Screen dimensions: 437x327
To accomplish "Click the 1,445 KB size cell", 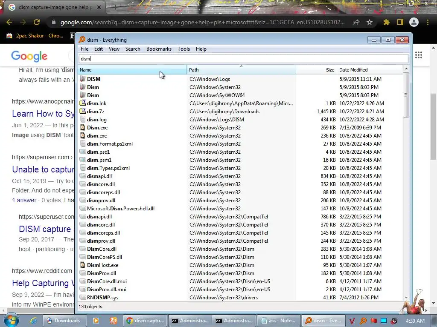I will coord(326,111).
